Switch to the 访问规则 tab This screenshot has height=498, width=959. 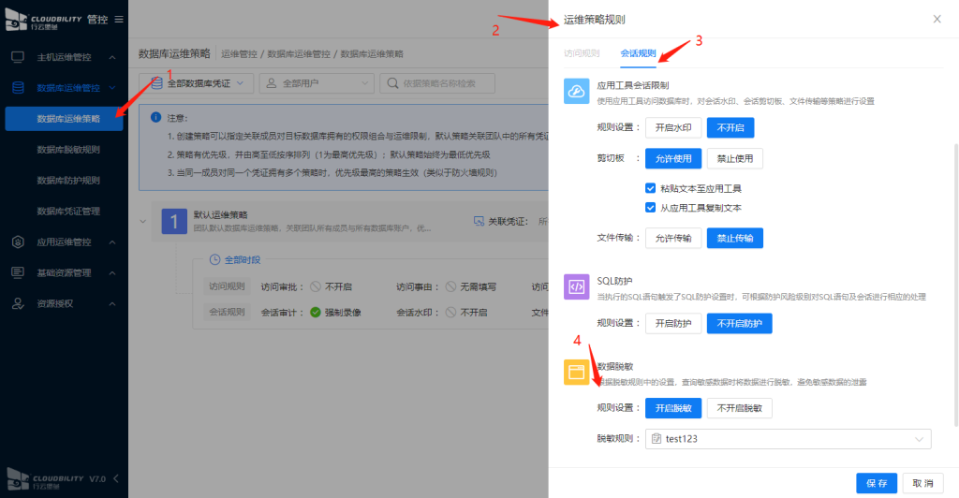click(x=582, y=53)
